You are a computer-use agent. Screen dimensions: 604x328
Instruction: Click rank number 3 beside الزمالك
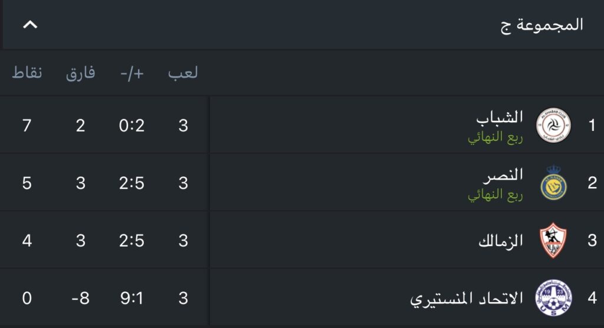pos(592,240)
